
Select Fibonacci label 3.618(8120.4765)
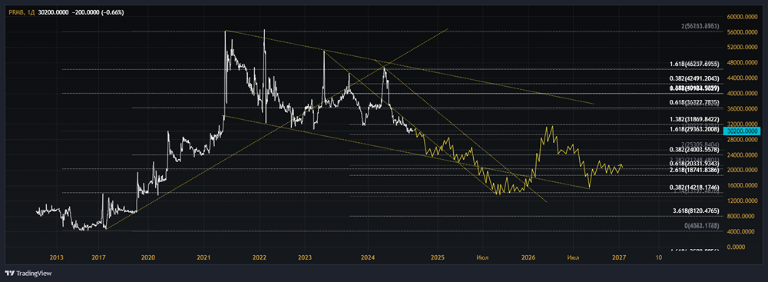click(696, 210)
